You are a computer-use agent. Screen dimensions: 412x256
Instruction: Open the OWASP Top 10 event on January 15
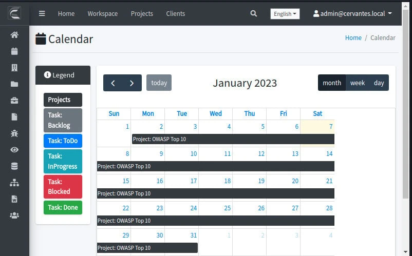pyautogui.click(x=215, y=193)
